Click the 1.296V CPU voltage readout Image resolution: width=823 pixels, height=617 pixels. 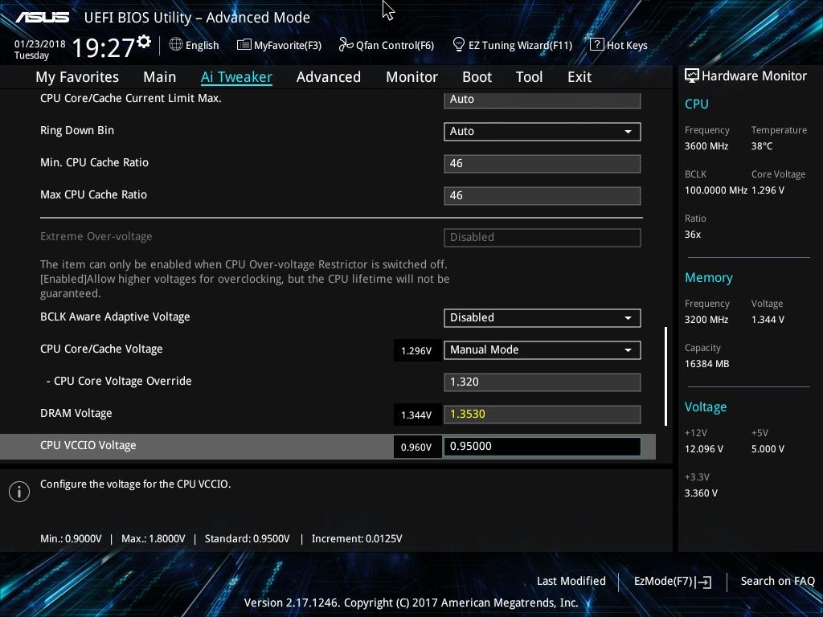(416, 350)
